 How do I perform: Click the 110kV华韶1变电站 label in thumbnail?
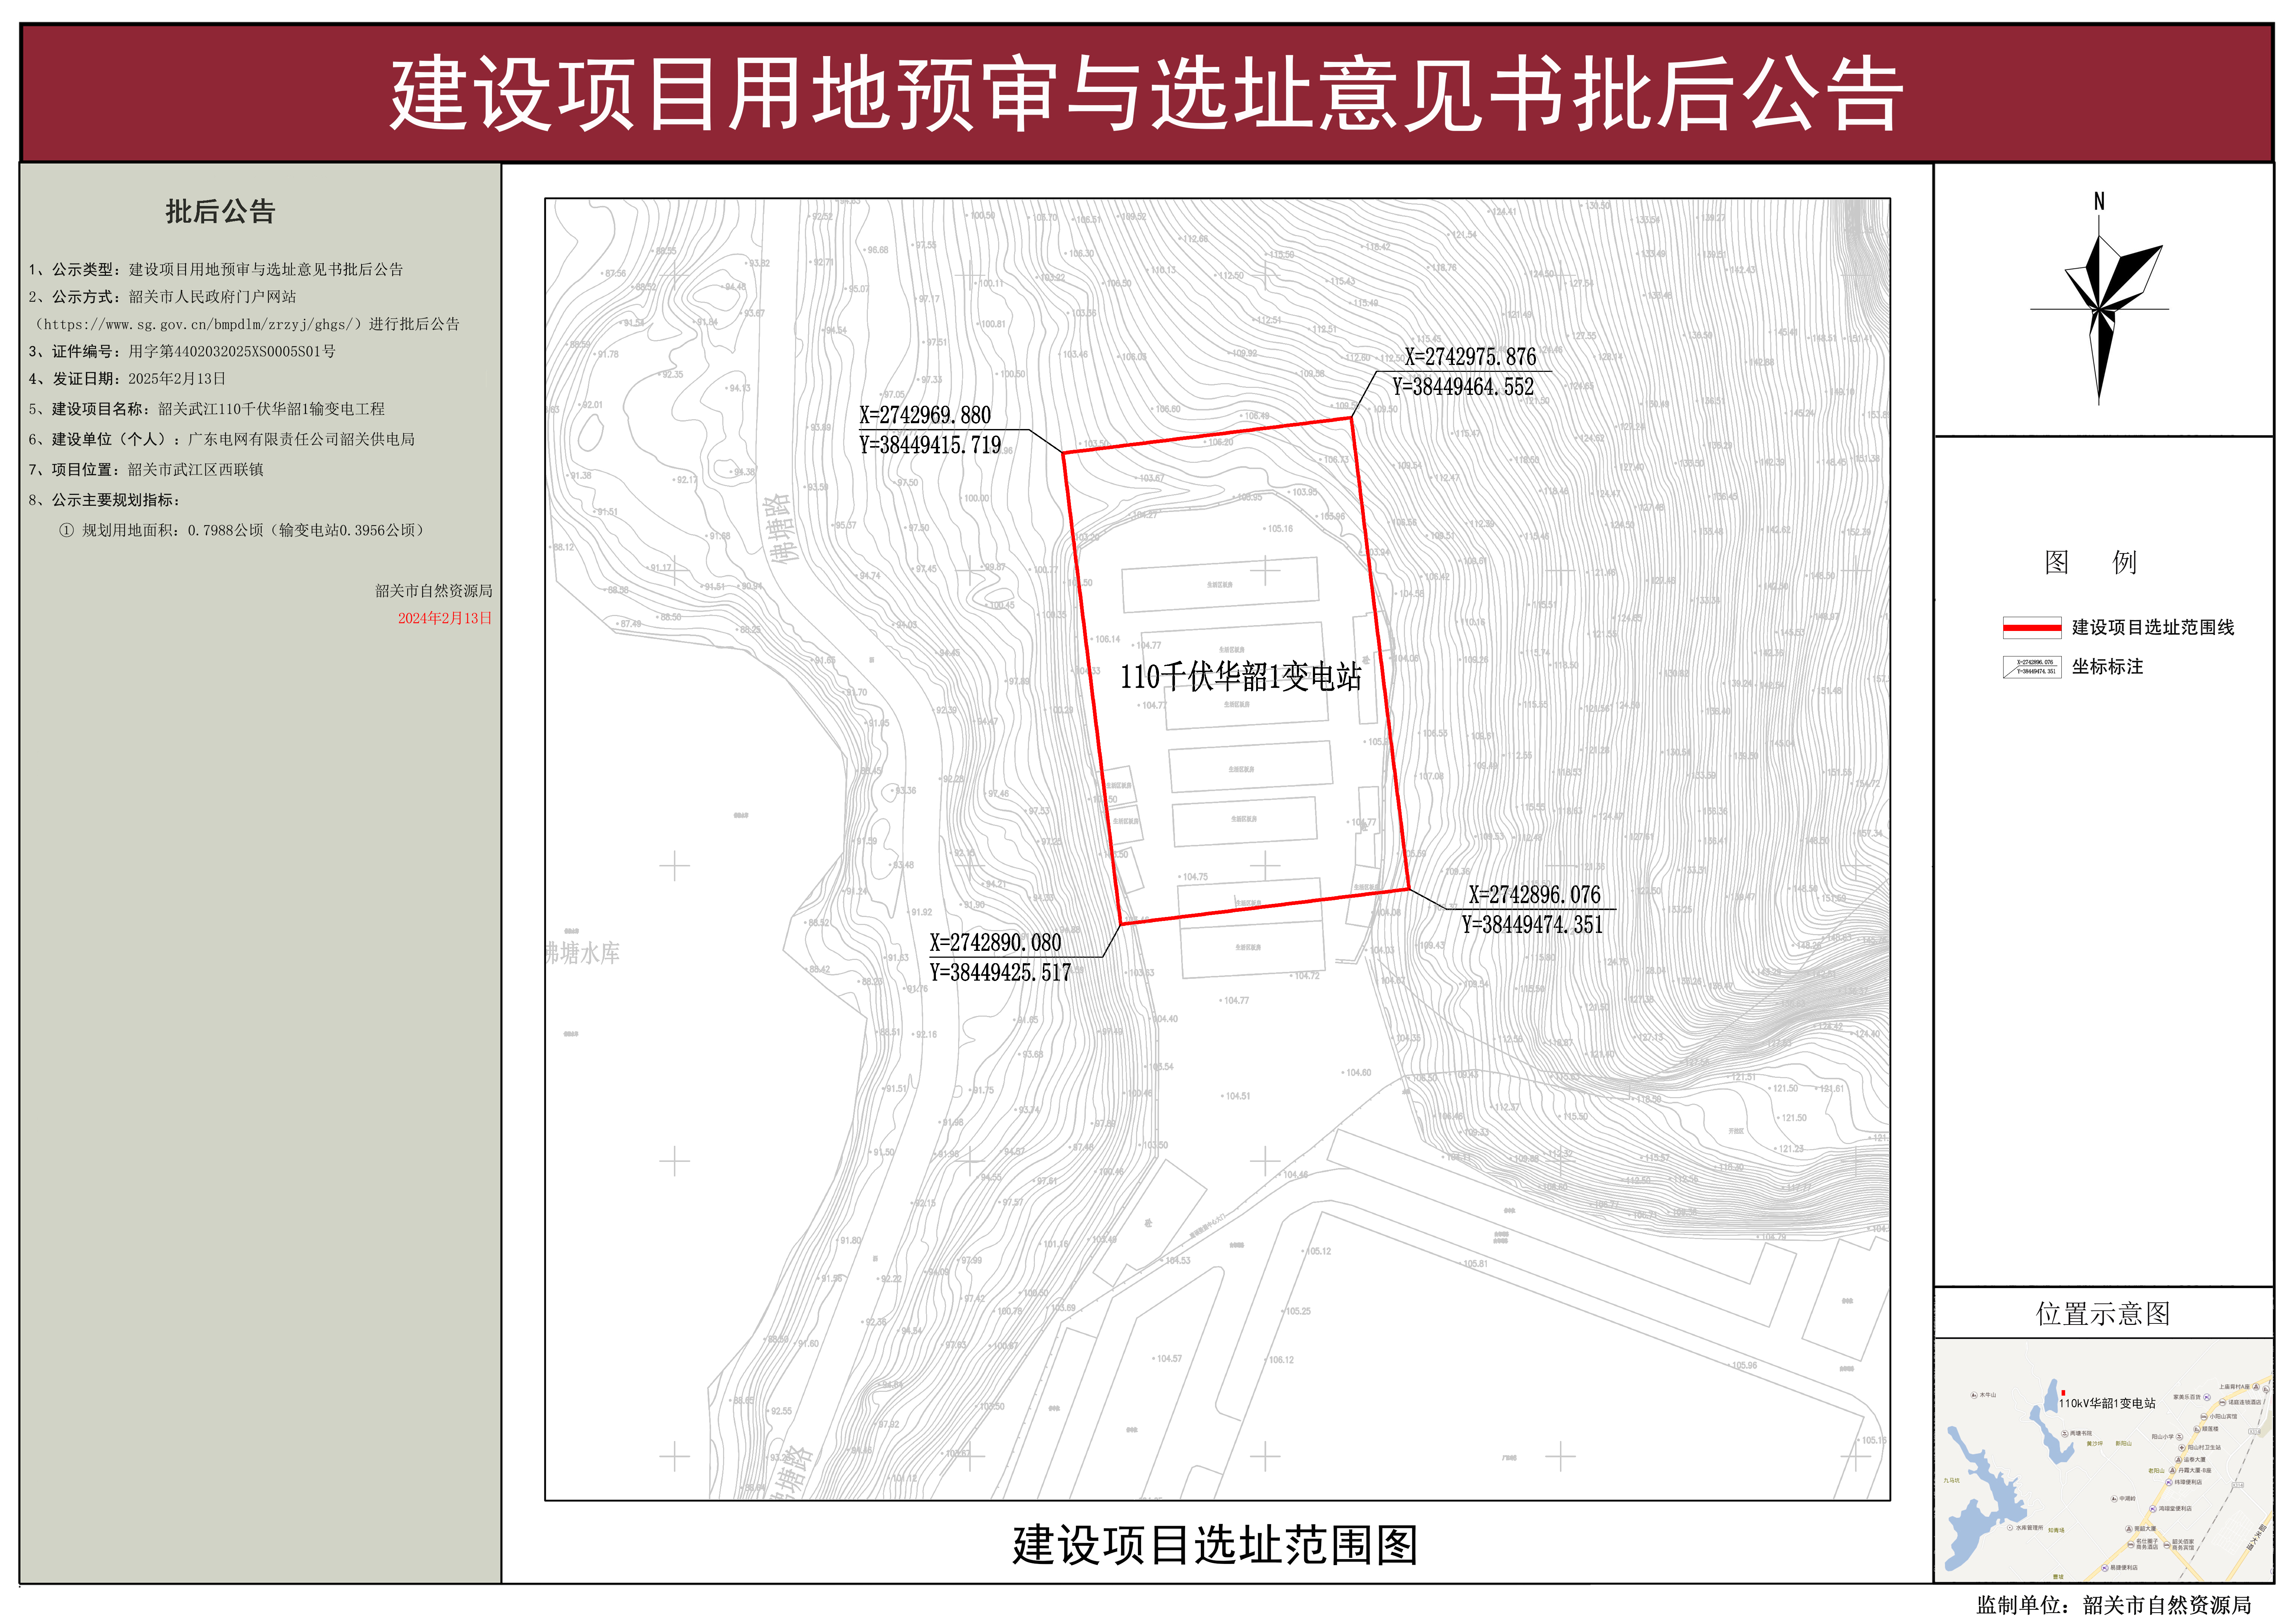pyautogui.click(x=2107, y=1404)
